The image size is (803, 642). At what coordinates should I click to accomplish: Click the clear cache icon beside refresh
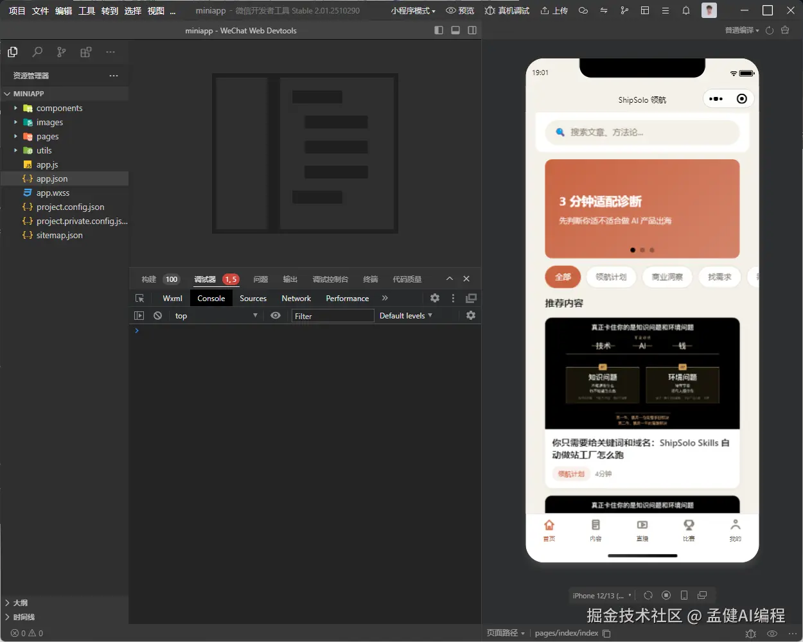(x=785, y=30)
